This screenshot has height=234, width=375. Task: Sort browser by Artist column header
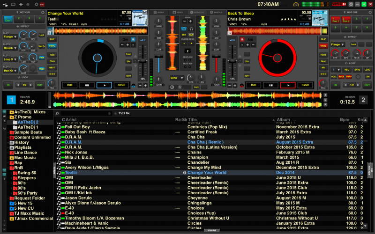click(x=71, y=120)
